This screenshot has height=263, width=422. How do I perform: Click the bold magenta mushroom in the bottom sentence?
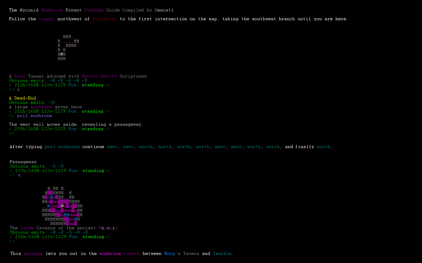(x=110, y=254)
